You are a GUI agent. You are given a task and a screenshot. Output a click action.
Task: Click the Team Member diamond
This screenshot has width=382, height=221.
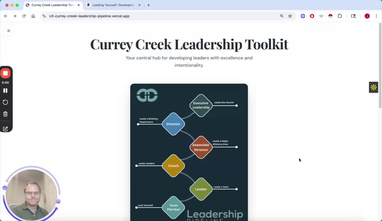pyautogui.click(x=173, y=207)
